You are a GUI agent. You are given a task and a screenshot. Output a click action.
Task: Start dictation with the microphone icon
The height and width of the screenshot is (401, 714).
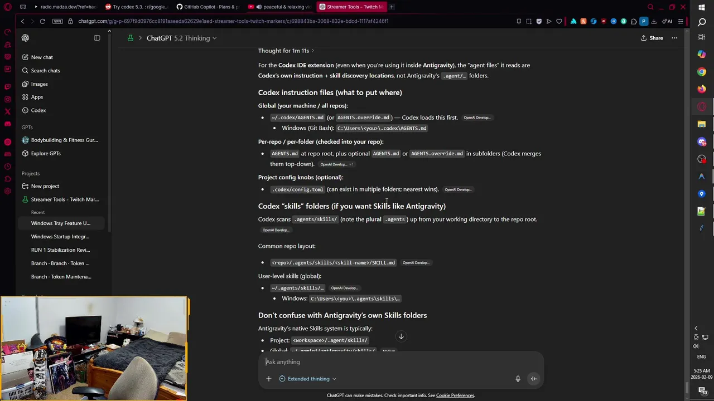pos(518,379)
